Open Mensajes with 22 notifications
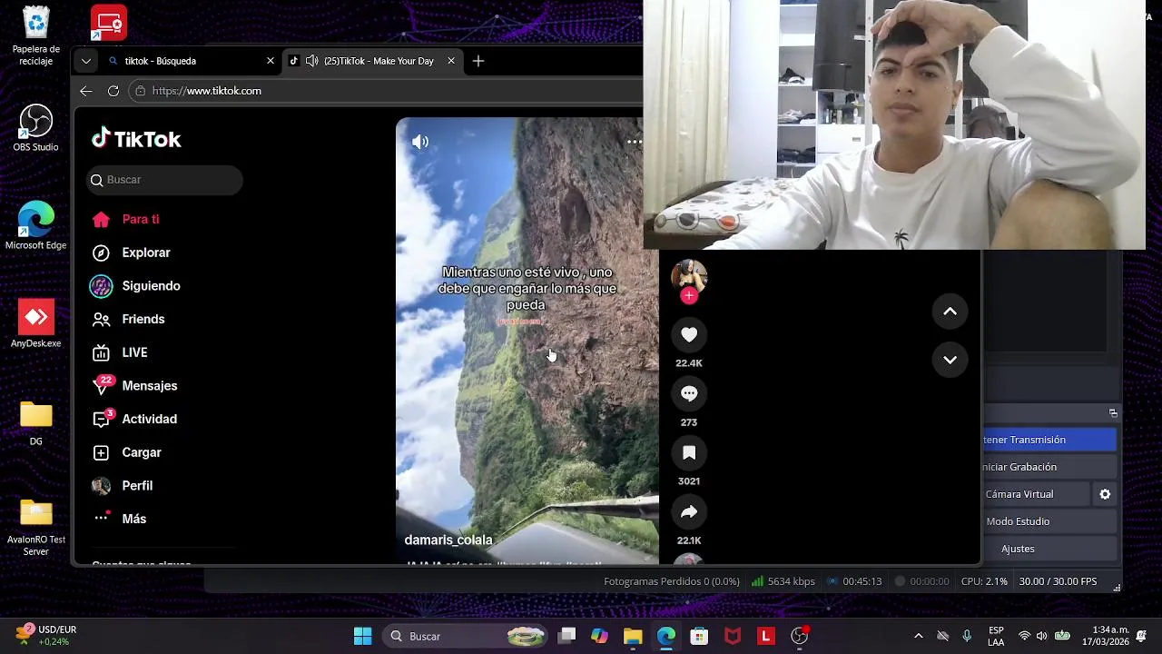The height and width of the screenshot is (654, 1162). point(135,386)
